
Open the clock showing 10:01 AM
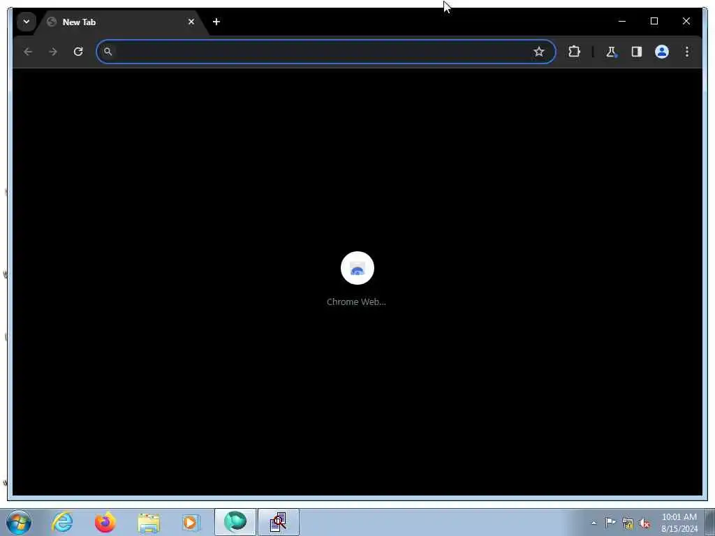[x=679, y=523]
